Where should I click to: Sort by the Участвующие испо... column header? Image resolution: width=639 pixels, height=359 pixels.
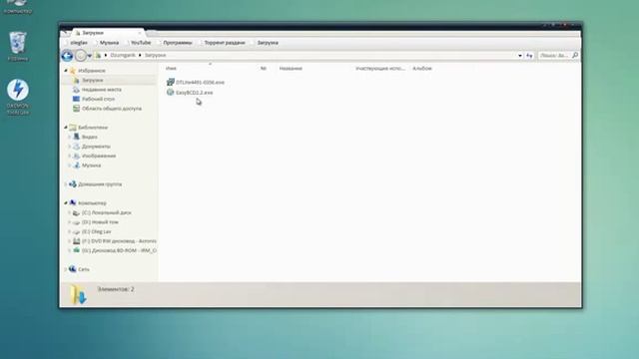(x=380, y=69)
